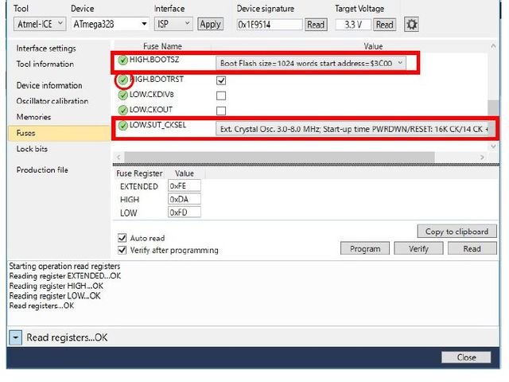Open the Memories section in sidebar

pos(33,117)
